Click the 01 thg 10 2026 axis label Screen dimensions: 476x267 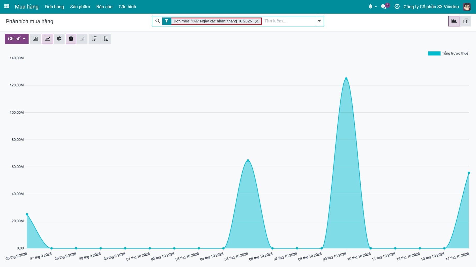pos(138,256)
